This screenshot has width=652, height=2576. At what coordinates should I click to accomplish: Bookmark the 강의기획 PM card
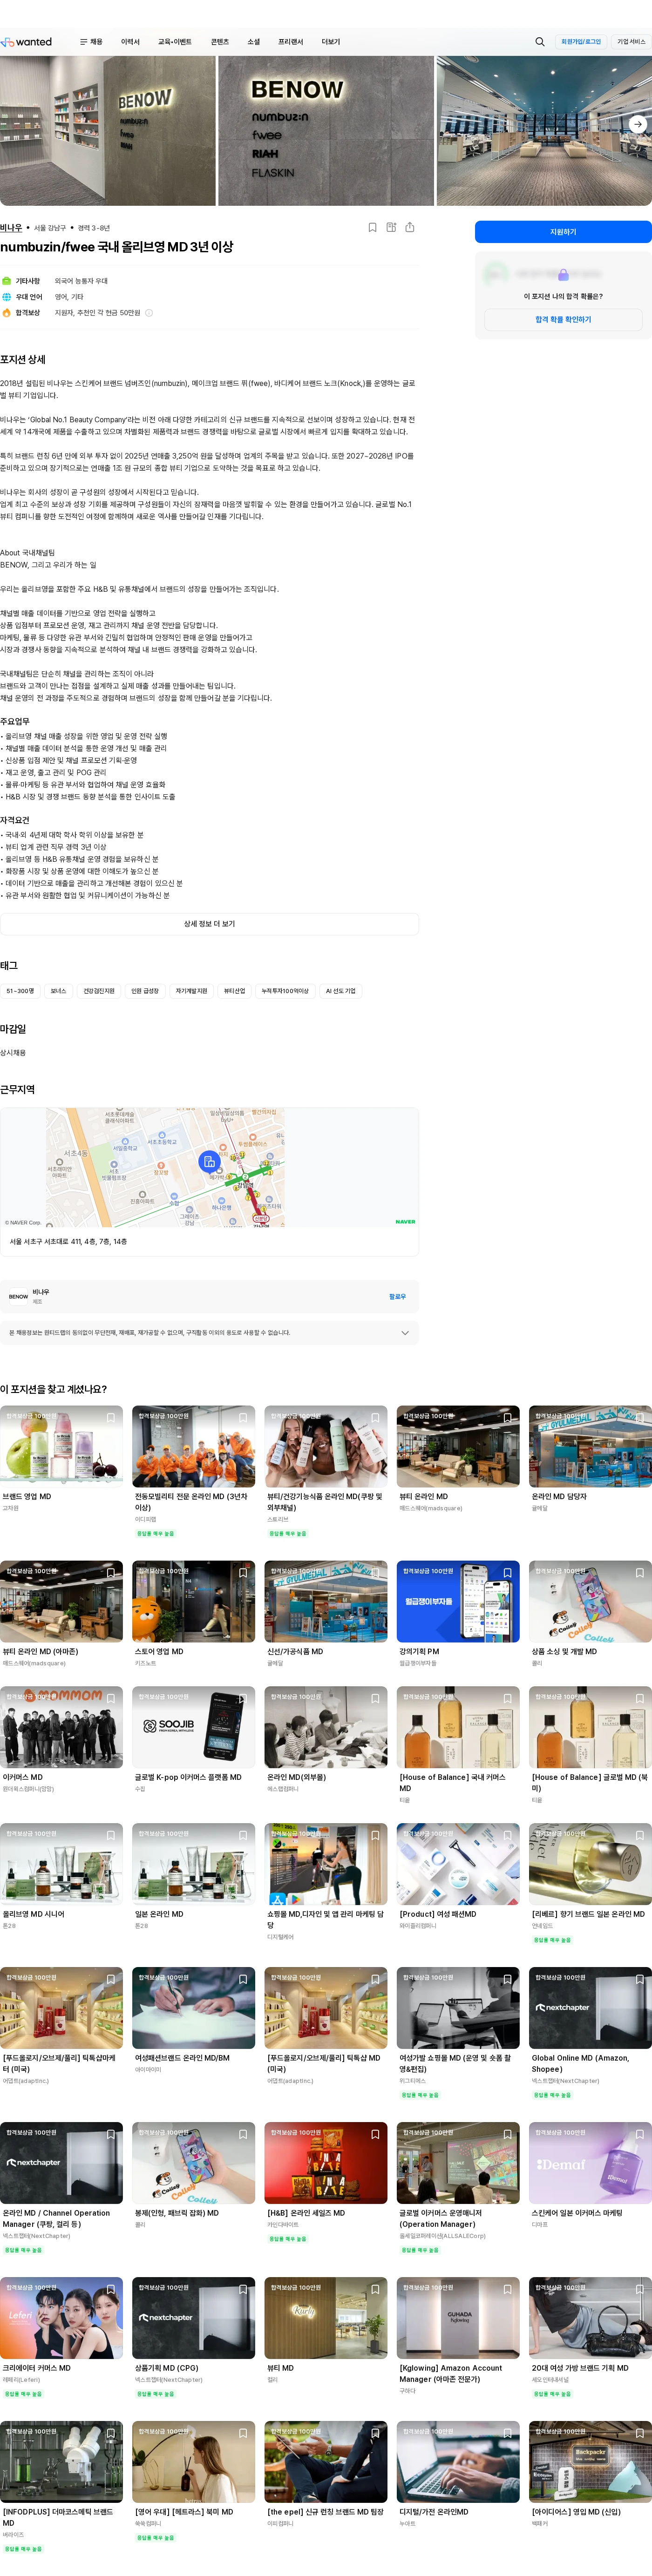click(x=508, y=1573)
